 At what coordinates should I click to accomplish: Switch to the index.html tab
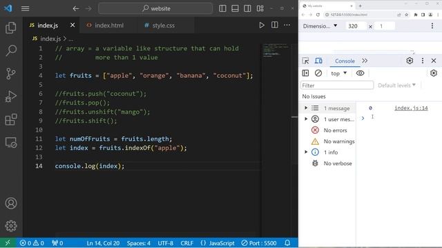click(x=109, y=25)
